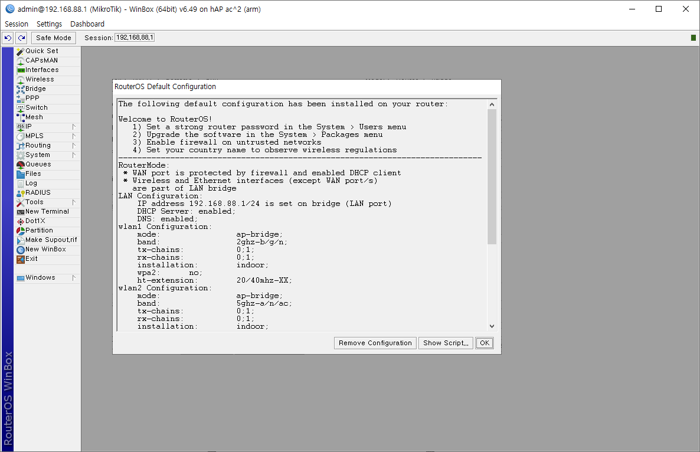Click the green CPU load indicator
This screenshot has width=700, height=452.
click(x=694, y=38)
